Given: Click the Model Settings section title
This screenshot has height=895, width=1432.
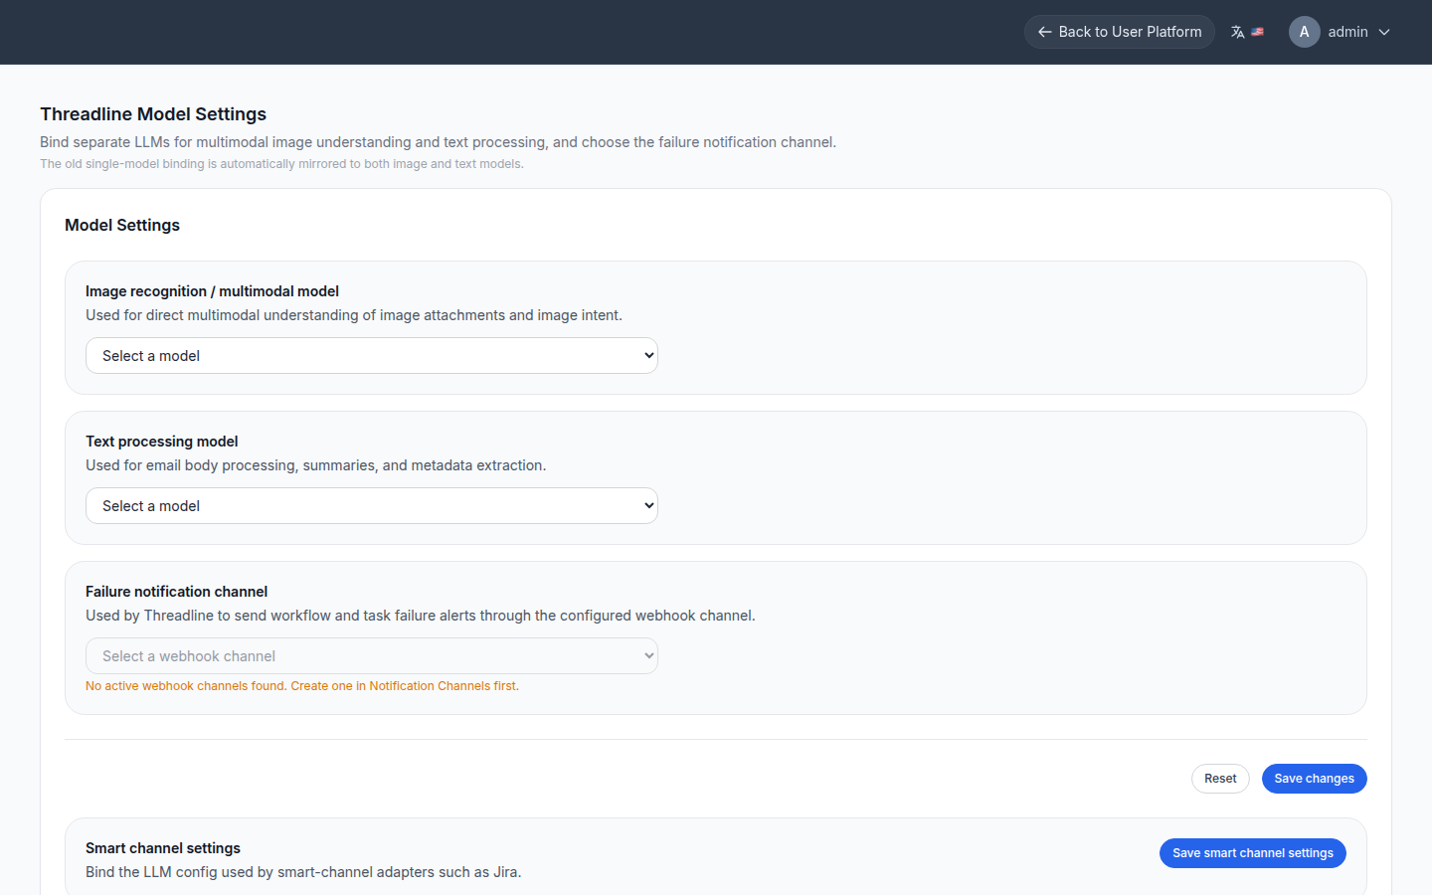Looking at the screenshot, I should pos(122,225).
